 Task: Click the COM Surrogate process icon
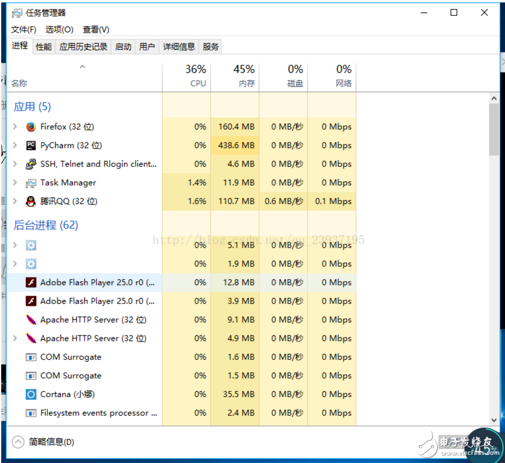31,357
